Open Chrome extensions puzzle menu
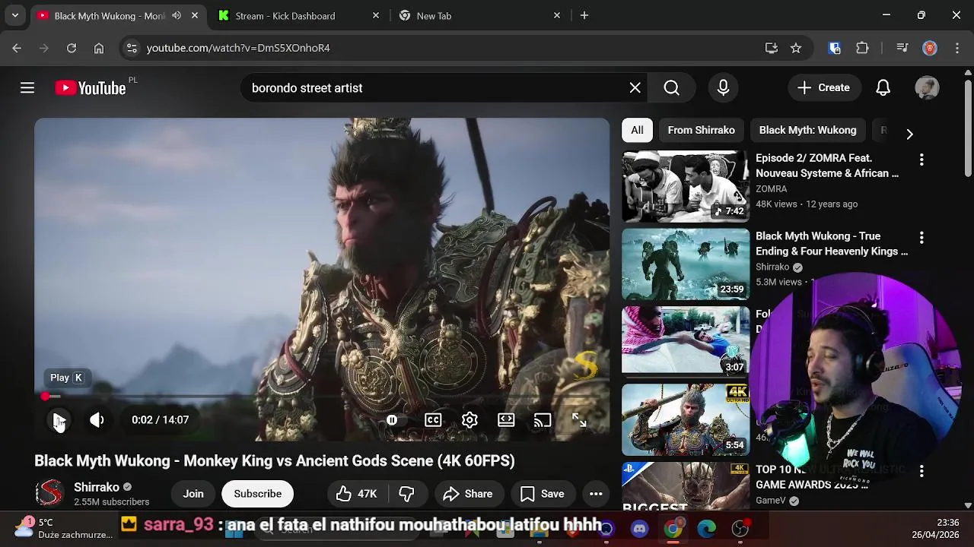 [x=862, y=48]
